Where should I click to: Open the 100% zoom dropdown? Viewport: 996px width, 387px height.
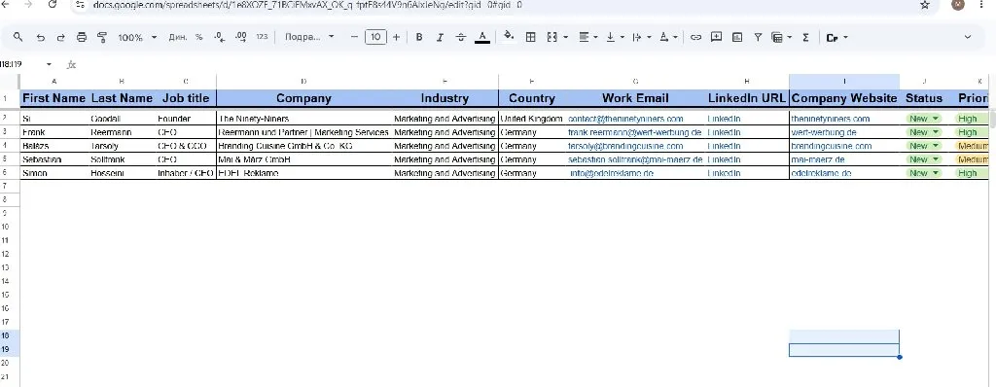pos(137,38)
